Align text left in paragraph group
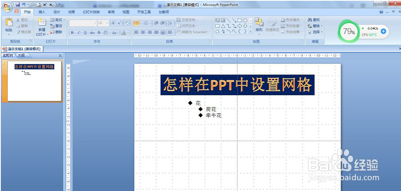 click(x=136, y=32)
